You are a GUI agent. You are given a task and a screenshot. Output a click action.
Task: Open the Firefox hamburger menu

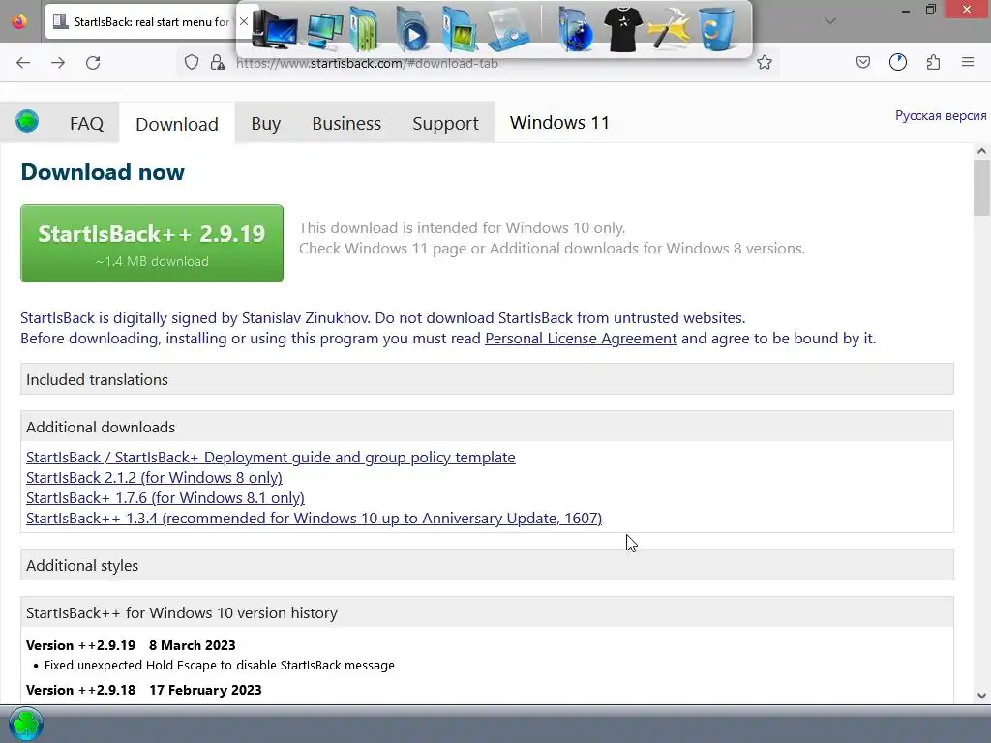968,62
